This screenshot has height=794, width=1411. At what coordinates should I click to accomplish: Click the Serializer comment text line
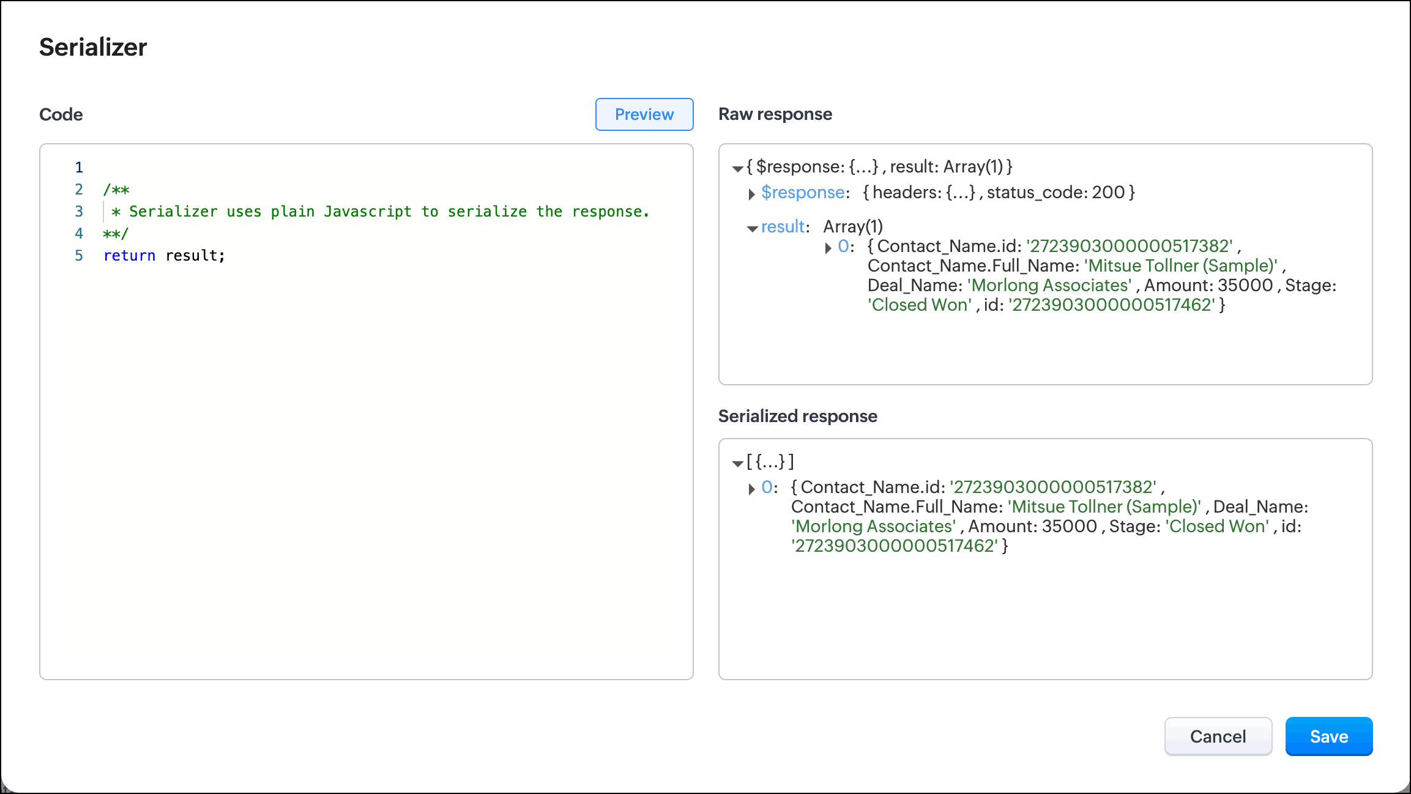(379, 212)
